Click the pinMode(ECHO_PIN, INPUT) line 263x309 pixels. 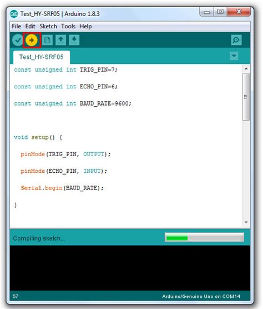coord(64,171)
